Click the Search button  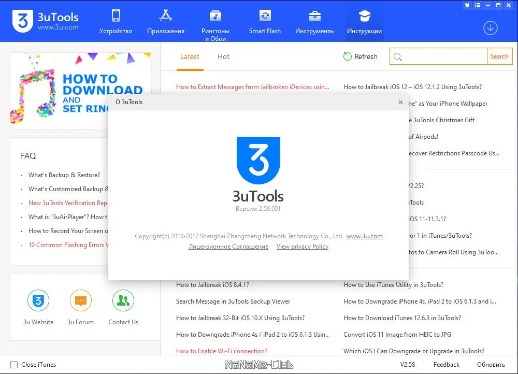[499, 56]
